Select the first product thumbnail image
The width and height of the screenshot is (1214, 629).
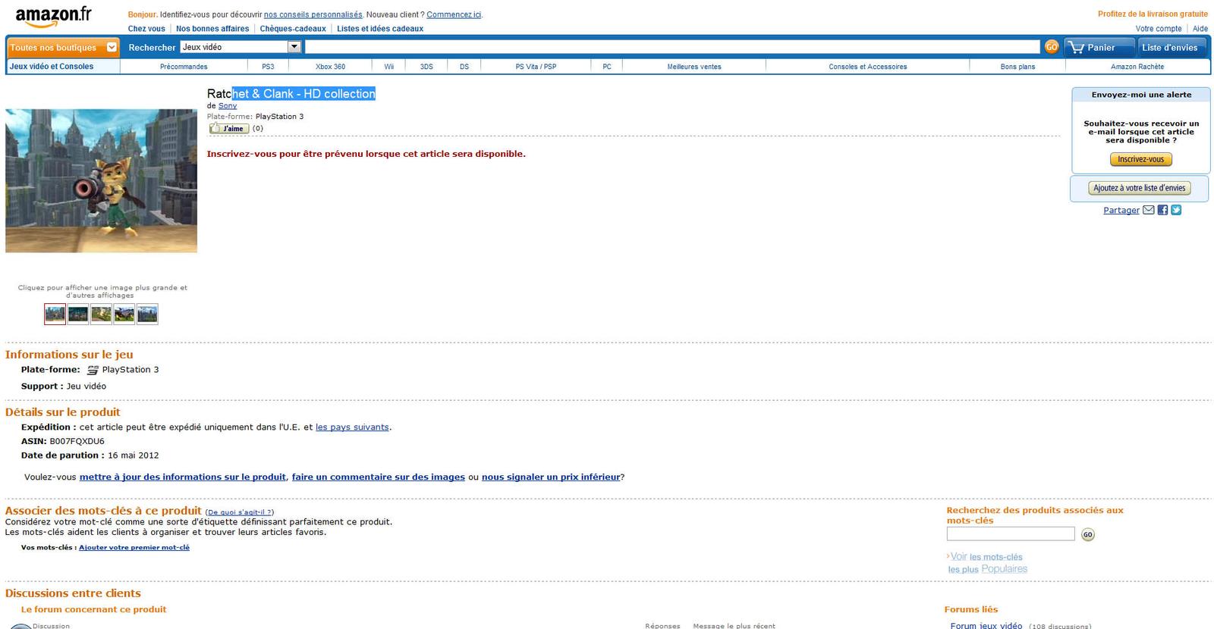click(x=55, y=314)
